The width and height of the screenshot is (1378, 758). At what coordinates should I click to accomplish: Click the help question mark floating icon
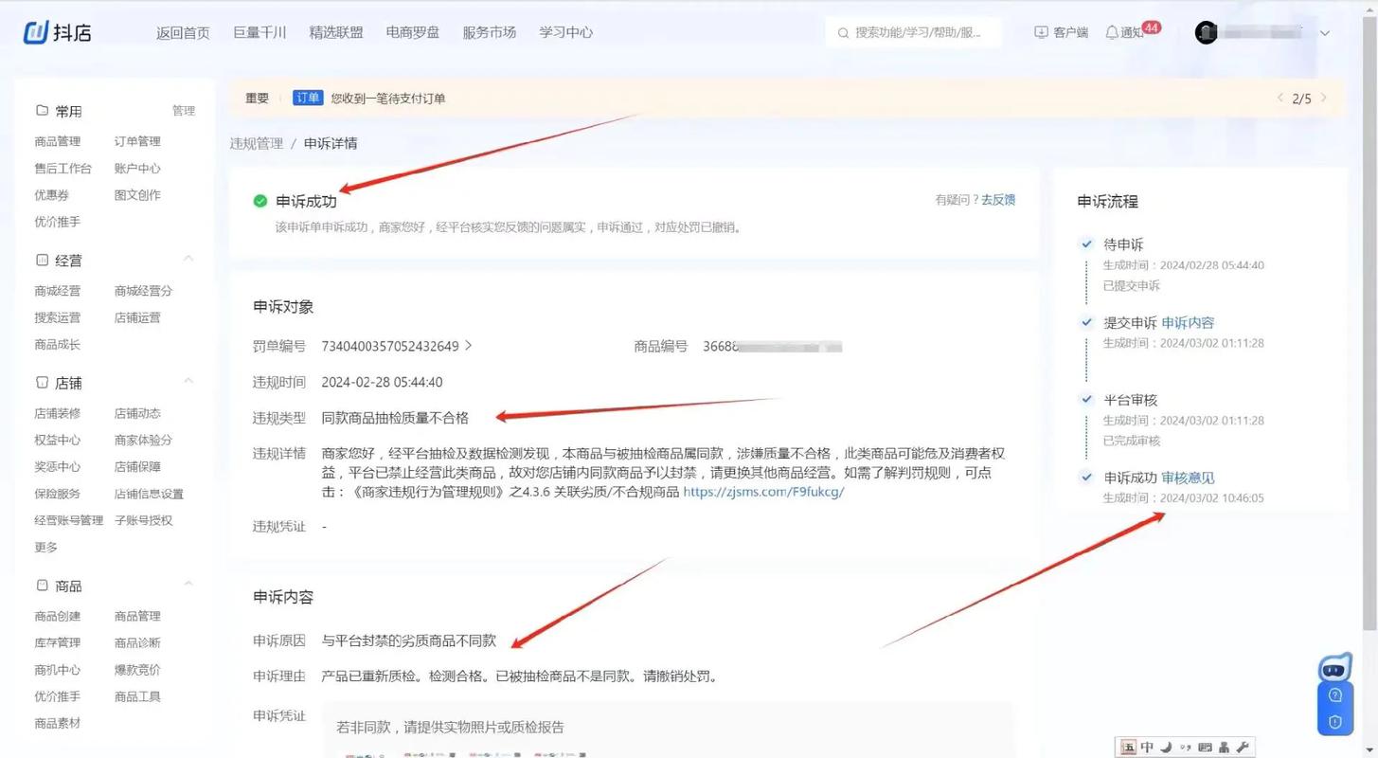coord(1335,695)
